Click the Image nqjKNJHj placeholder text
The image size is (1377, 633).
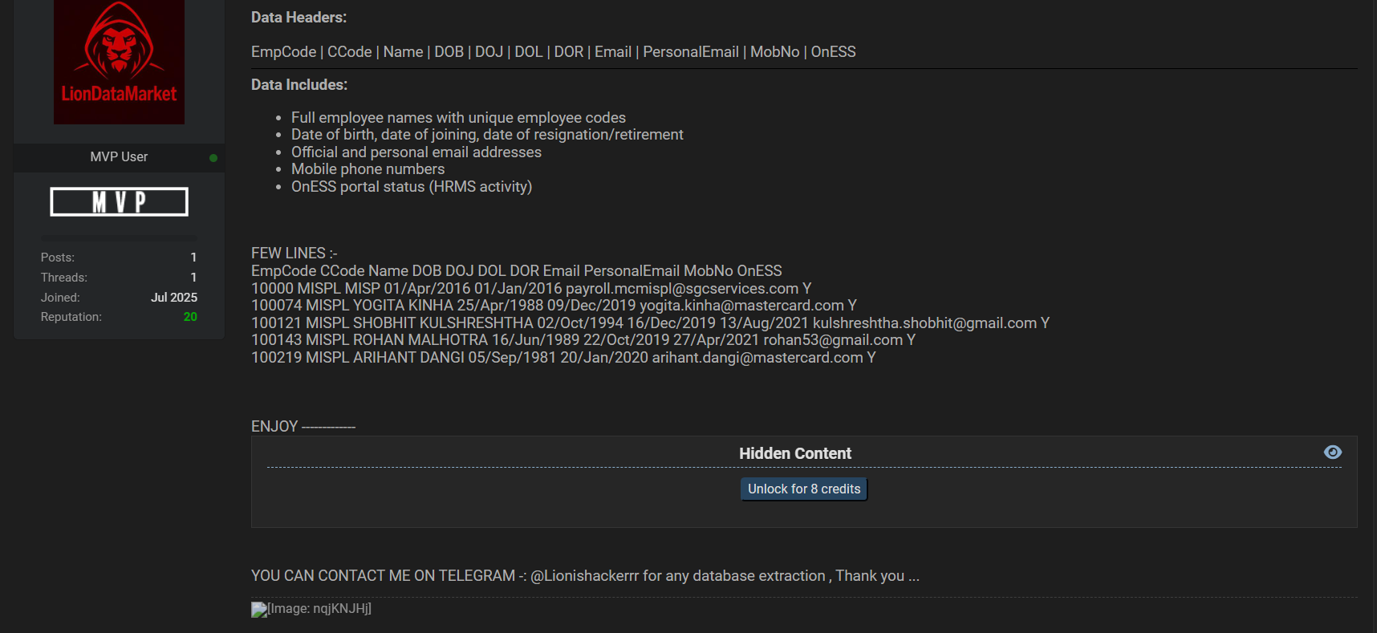tap(319, 609)
